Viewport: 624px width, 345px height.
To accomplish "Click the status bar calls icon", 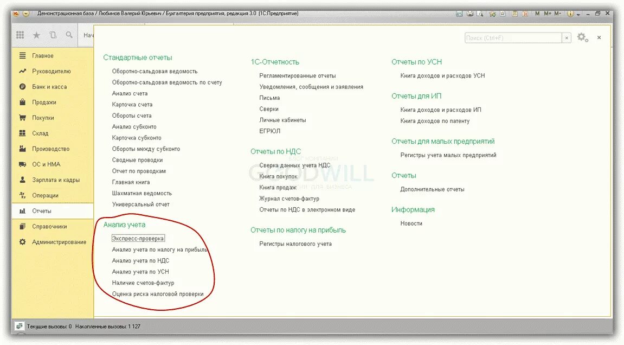I will click(x=19, y=326).
